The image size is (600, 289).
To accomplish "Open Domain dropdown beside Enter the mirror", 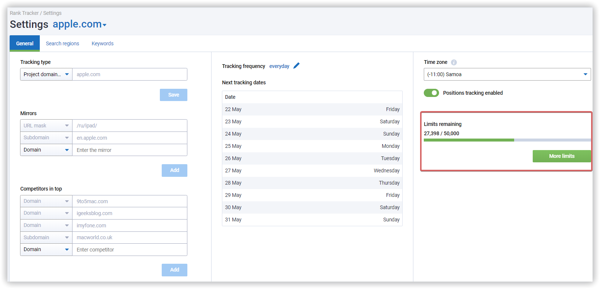I will pyautogui.click(x=46, y=150).
